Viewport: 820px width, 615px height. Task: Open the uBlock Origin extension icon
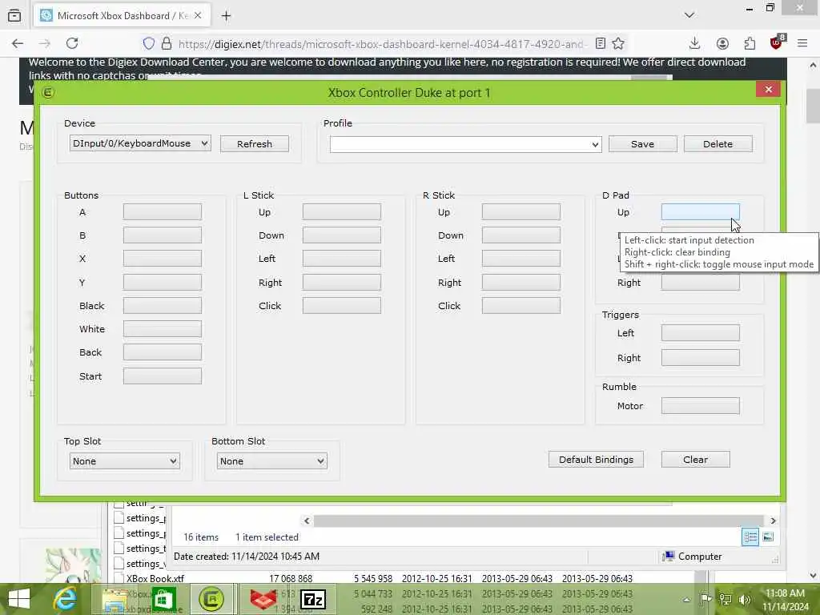777,42
